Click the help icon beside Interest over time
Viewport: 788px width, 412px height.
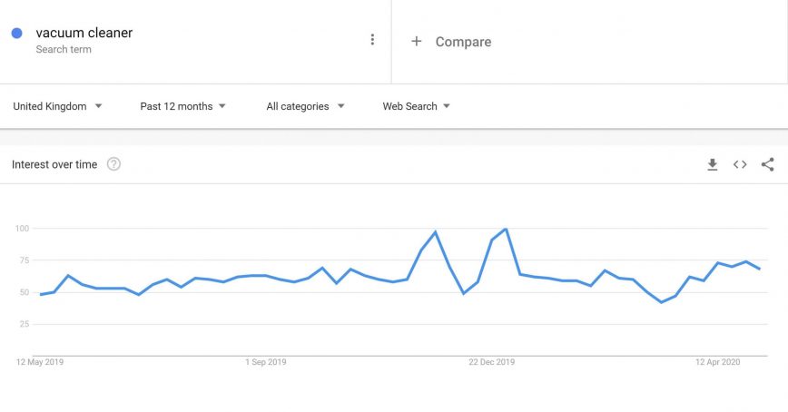113,164
